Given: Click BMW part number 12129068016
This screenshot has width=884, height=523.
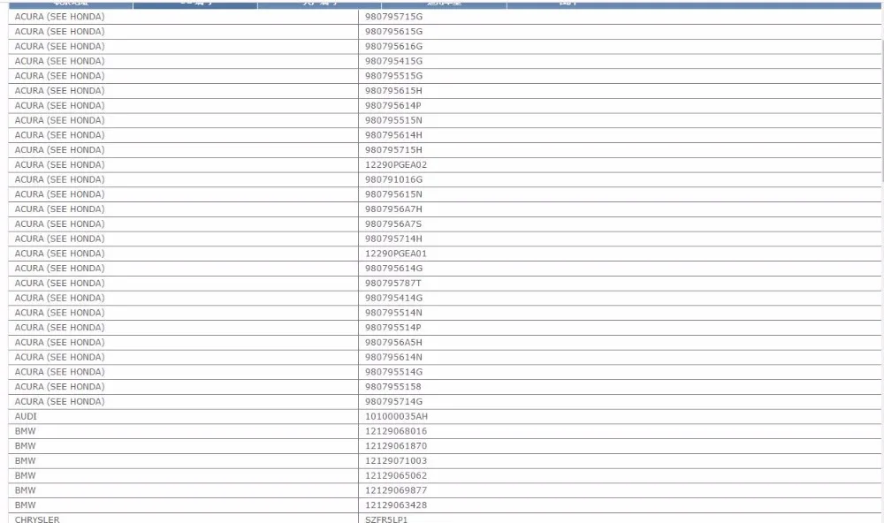Looking at the screenshot, I should click(x=396, y=431).
